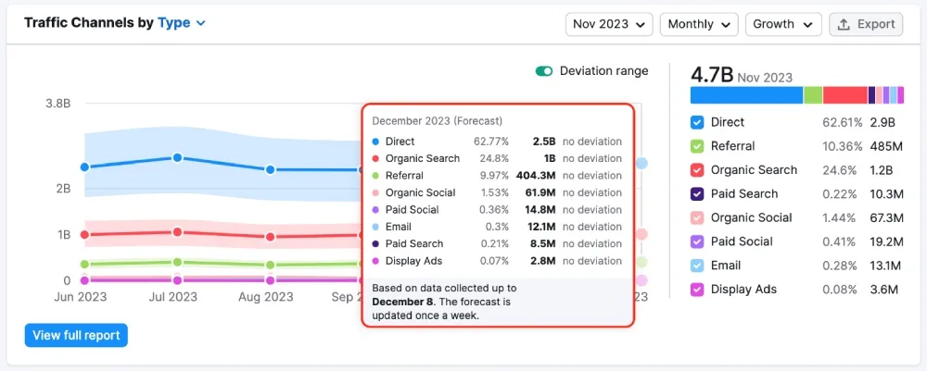Expand the Monthly interval dropdown

point(698,24)
